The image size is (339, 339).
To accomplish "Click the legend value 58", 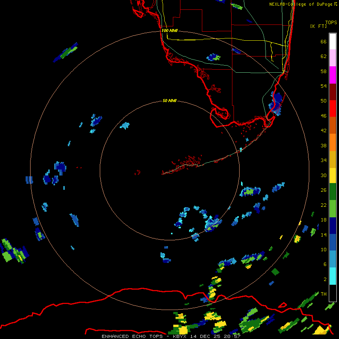I will point(324,71).
